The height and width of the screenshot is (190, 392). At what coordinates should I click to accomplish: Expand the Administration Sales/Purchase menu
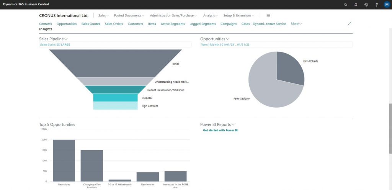173,15
